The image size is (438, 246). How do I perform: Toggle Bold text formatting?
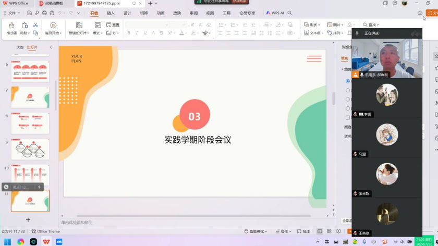(129, 33)
